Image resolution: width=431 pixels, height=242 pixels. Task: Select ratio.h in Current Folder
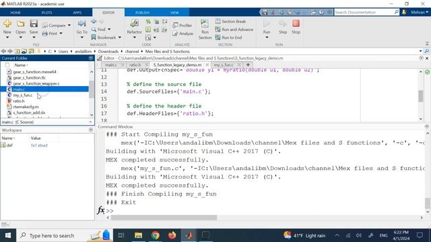(x=18, y=101)
